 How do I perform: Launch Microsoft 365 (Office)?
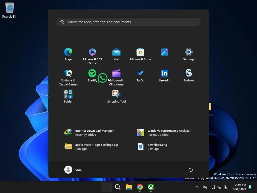(x=92, y=56)
